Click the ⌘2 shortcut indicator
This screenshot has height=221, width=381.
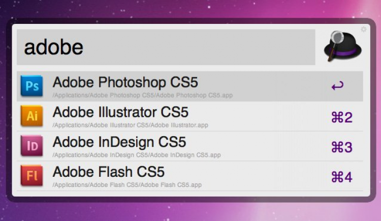click(341, 117)
